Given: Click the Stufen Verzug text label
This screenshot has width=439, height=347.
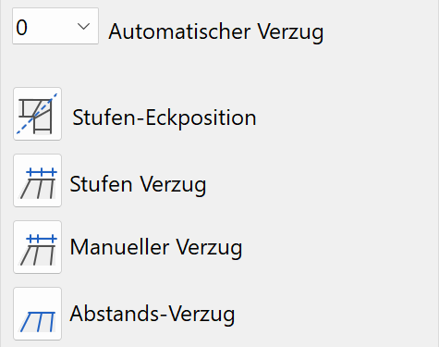Looking at the screenshot, I should point(138,185).
